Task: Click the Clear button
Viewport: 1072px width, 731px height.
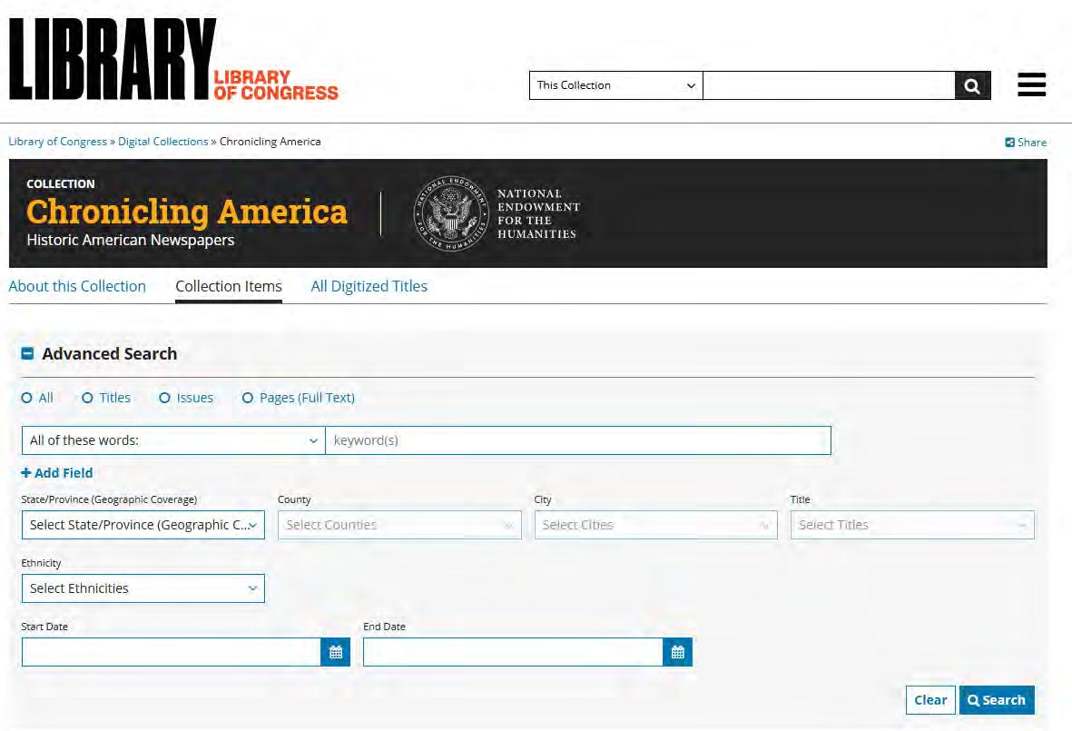Action: [930, 699]
